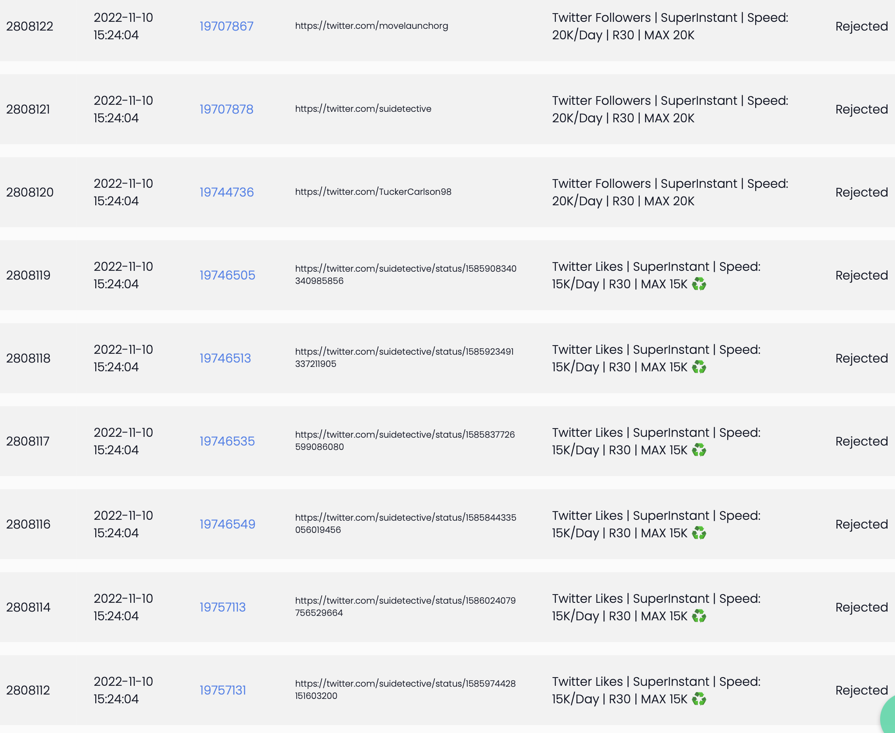Click recycle icon in order 2808116 row

tap(699, 533)
